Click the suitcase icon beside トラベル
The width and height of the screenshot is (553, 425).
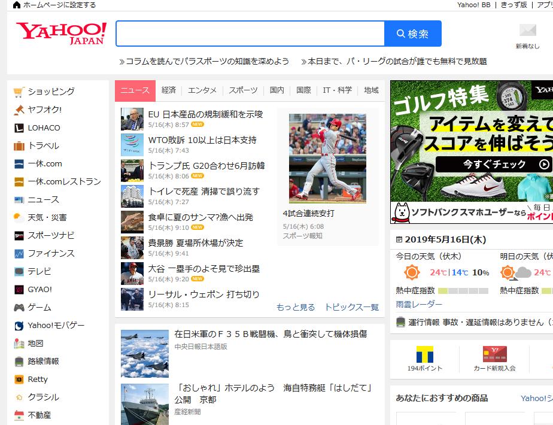tap(19, 145)
